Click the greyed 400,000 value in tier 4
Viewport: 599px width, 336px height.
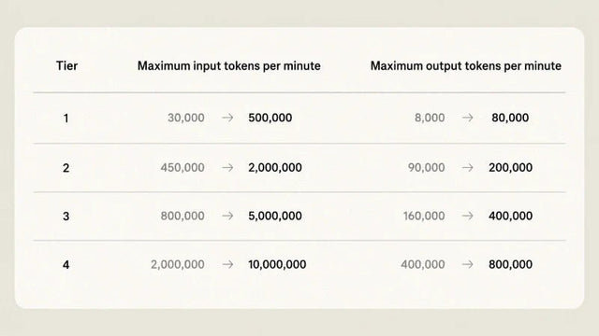[423, 264]
